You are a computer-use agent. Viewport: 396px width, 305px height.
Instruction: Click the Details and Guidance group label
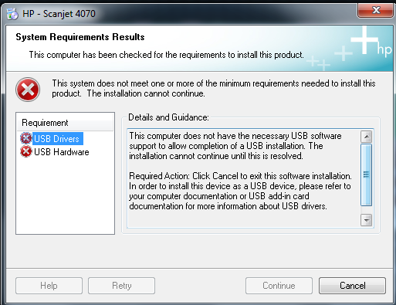point(168,117)
